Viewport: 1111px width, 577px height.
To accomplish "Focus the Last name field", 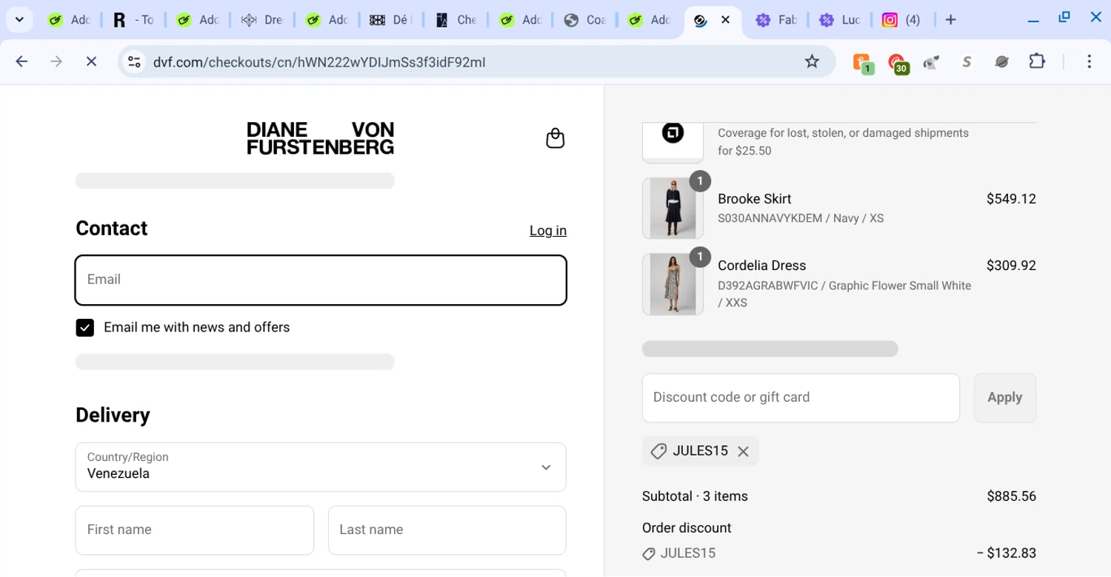I will coord(447,530).
